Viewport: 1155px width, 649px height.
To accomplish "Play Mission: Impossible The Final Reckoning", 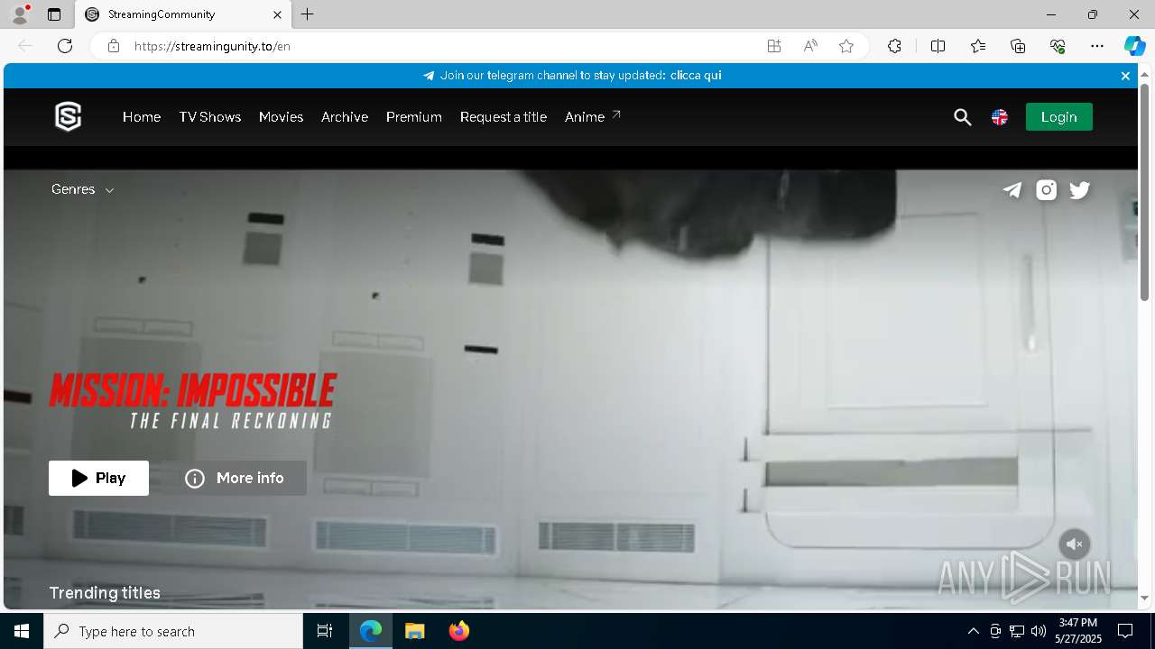I will (98, 478).
